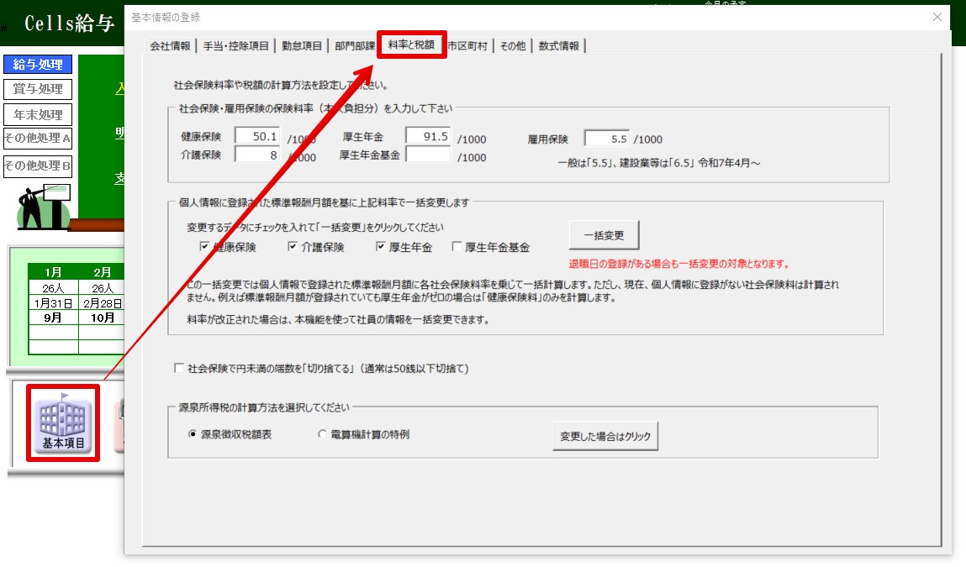Switch to the 数式情報 tab
The width and height of the screenshot is (966, 567).
(x=559, y=46)
